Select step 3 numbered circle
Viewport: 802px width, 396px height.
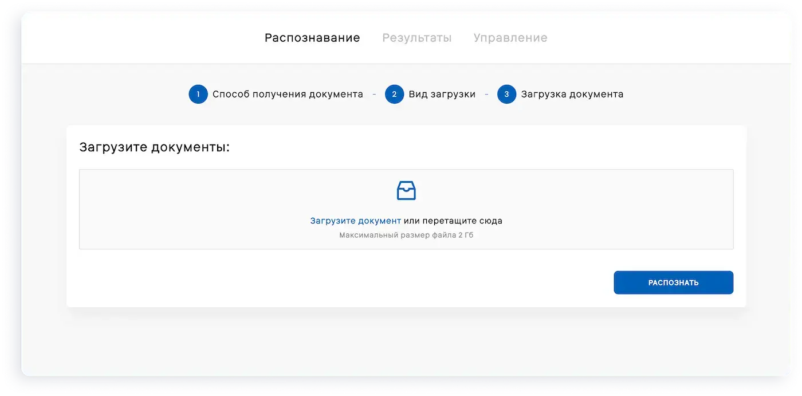507,94
